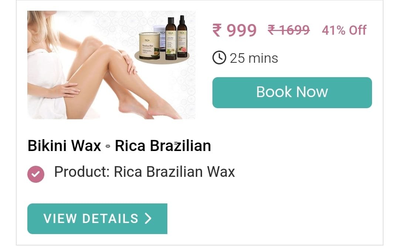The image size is (399, 247).
Task: Click the pink checkmark circle icon
Action: pos(36,174)
